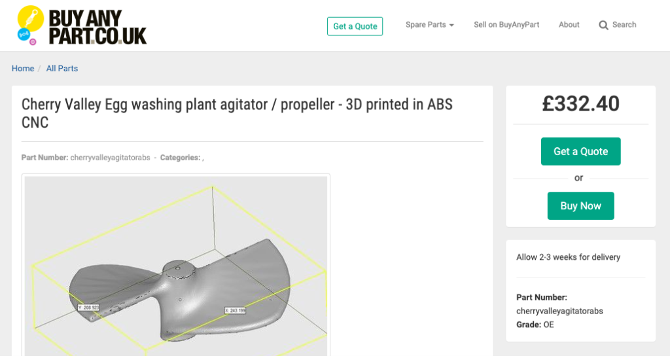Click the Search text in navigation
The width and height of the screenshot is (670, 356).
pyautogui.click(x=624, y=25)
